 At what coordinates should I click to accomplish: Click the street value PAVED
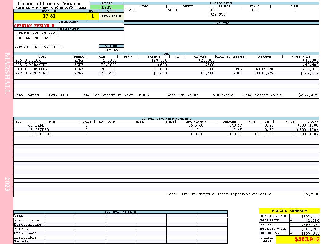click(173, 10)
